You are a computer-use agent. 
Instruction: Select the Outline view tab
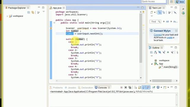coord(156,48)
